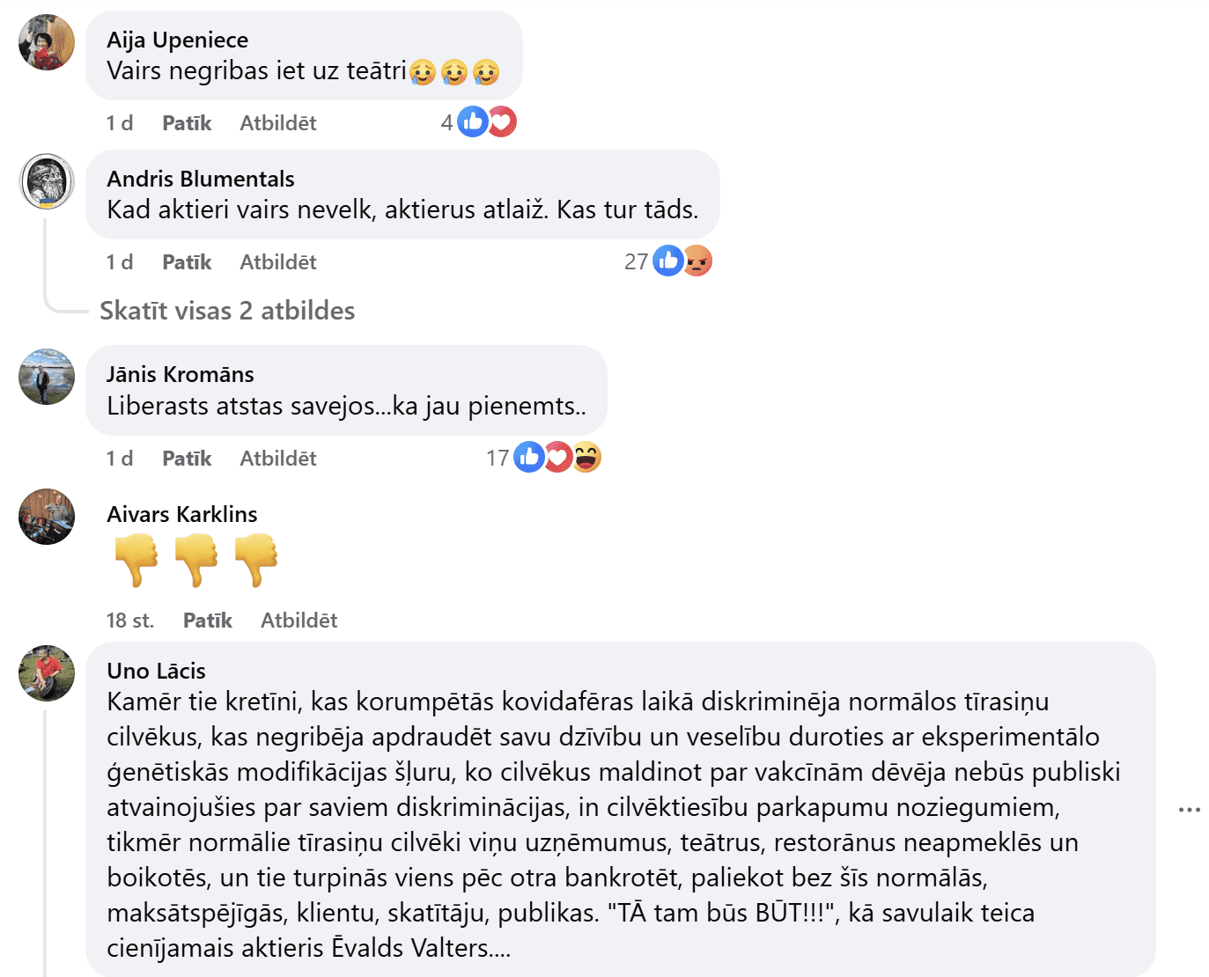The image size is (1209, 977).
Task: Click Aija Upeniece's profile picture
Action: click(47, 42)
